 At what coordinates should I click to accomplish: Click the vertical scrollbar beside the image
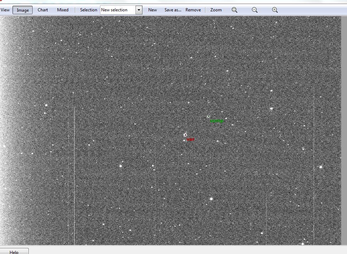click(344, 130)
